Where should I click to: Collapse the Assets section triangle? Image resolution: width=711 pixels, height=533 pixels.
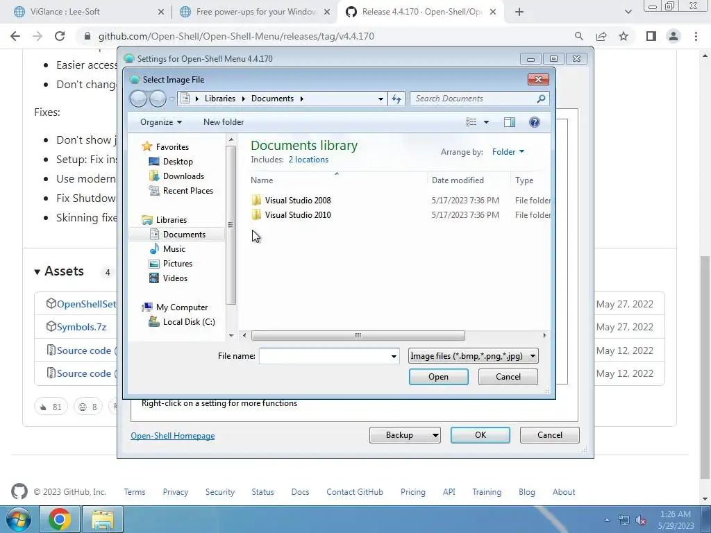[x=37, y=272]
